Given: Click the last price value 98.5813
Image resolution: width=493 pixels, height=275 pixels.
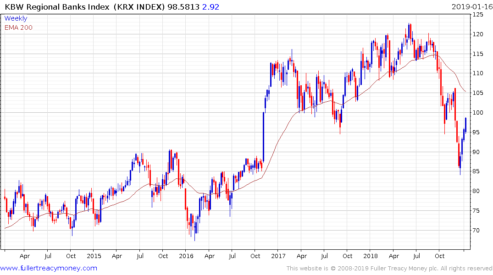Looking at the screenshot, I should [183, 7].
